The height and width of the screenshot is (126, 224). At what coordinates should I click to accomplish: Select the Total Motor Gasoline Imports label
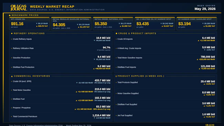coord(130,57)
